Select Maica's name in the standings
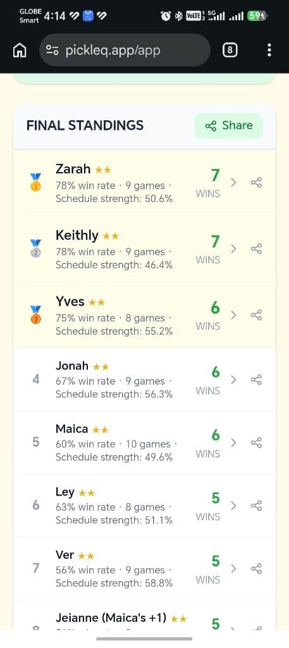 coord(72,429)
